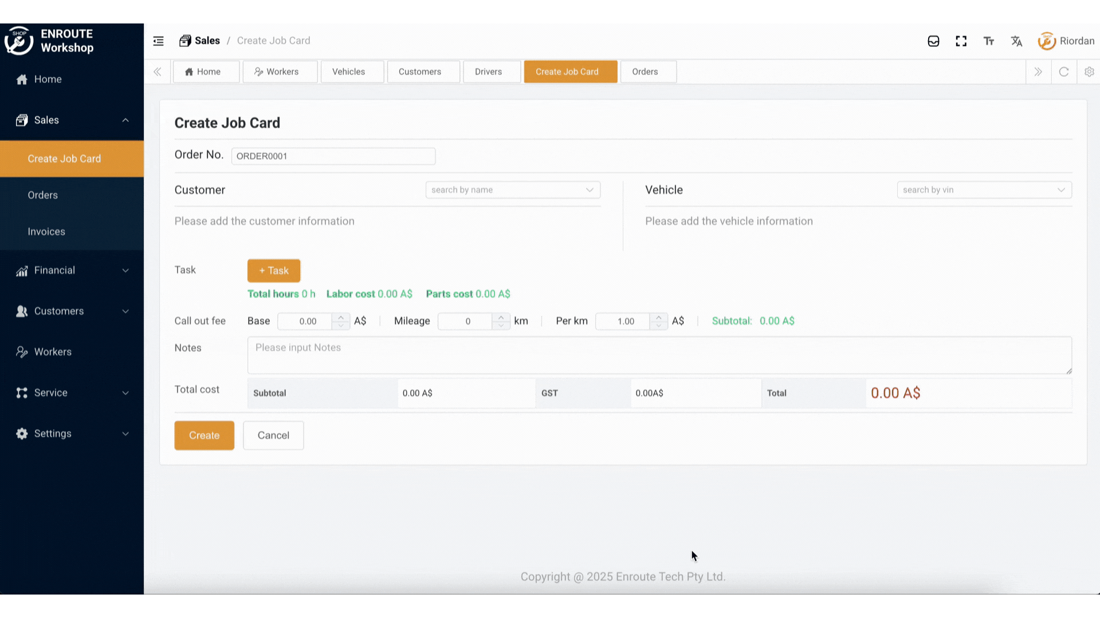Screen dimensions: 1100x618
Task: Increase Base call out fee with stepper
Action: [x=340, y=317]
